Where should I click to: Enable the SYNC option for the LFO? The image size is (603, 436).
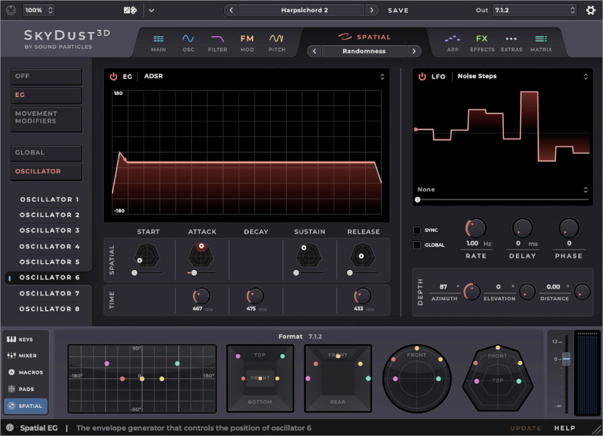(x=417, y=230)
